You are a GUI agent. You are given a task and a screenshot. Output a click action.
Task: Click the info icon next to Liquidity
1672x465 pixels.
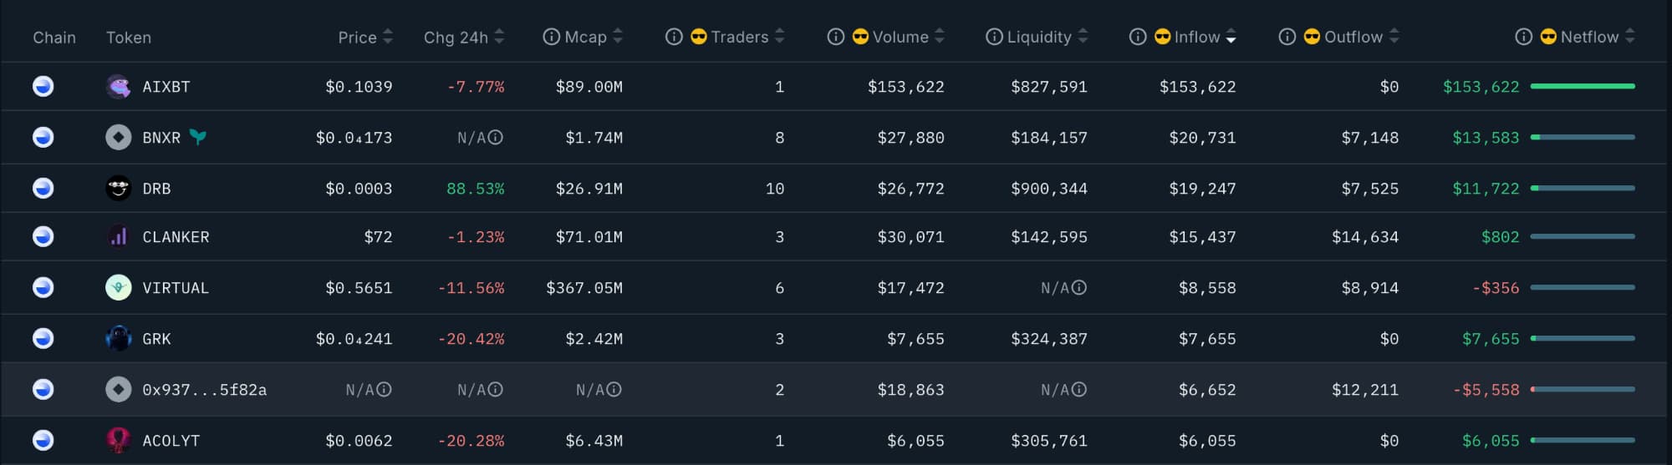tap(994, 37)
